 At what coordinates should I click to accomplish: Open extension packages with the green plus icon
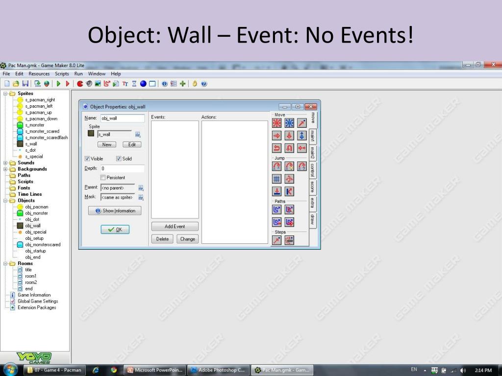pos(183,84)
